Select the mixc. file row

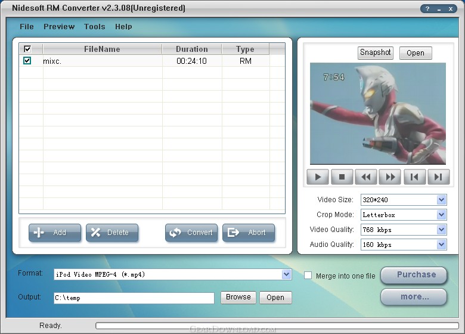[x=152, y=61]
